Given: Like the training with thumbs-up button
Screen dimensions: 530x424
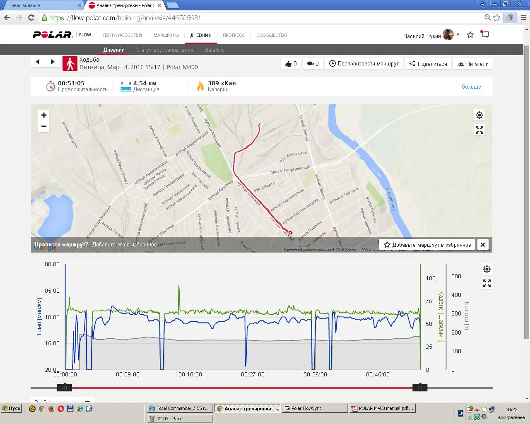Looking at the screenshot, I should pos(291,64).
